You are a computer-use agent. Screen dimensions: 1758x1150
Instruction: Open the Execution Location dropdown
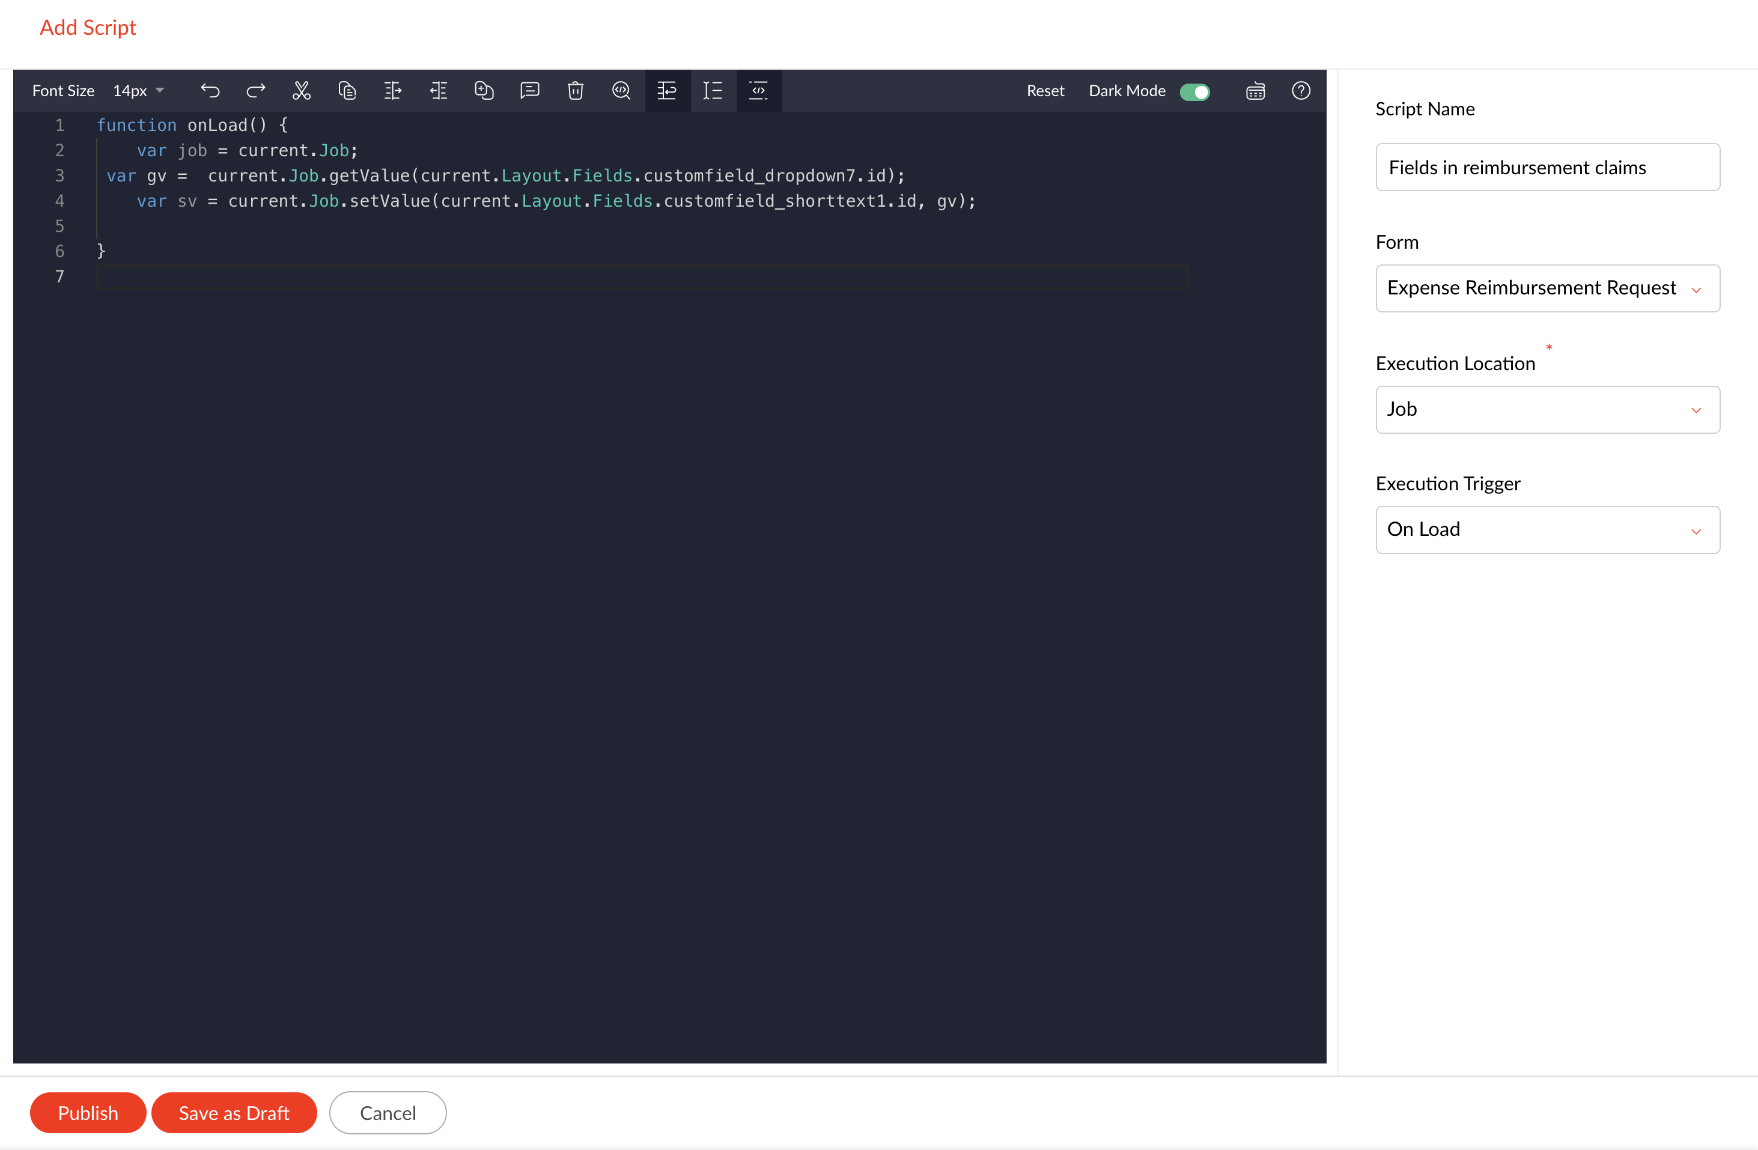point(1548,409)
